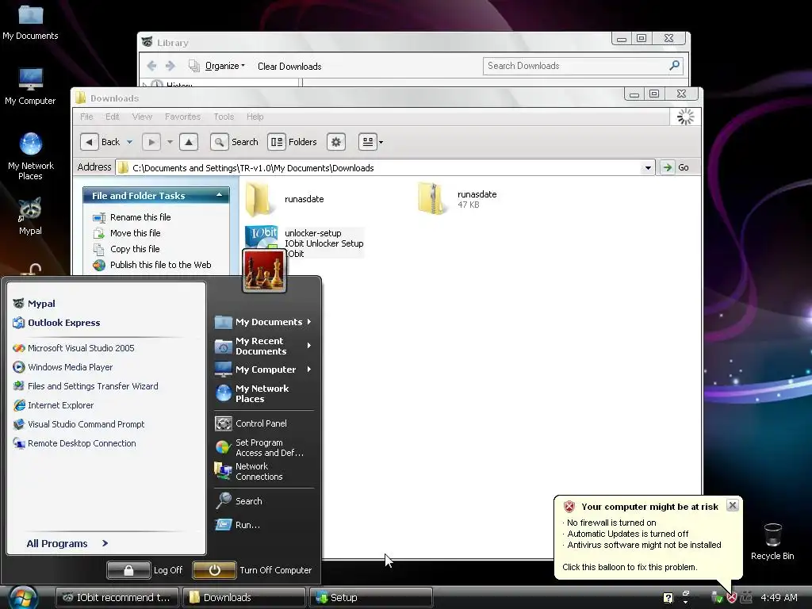The image size is (812, 609).
Task: Toggle Folders pane button in toolbar
Action: point(293,142)
